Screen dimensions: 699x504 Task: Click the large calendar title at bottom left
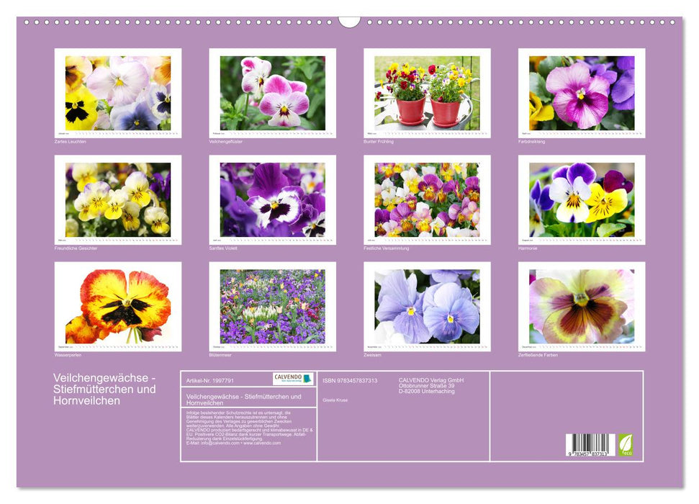click(104, 390)
